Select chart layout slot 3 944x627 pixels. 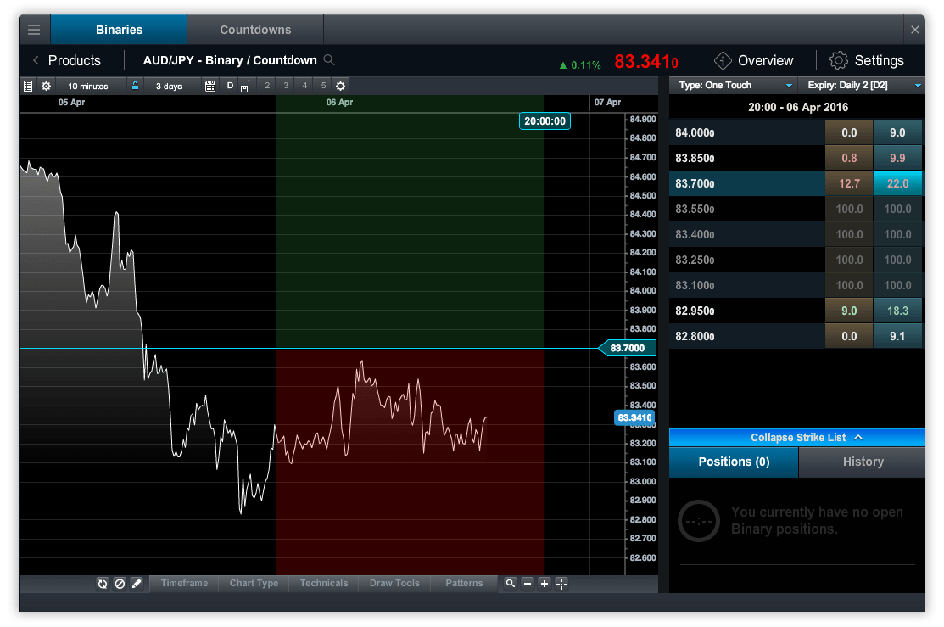coord(286,86)
